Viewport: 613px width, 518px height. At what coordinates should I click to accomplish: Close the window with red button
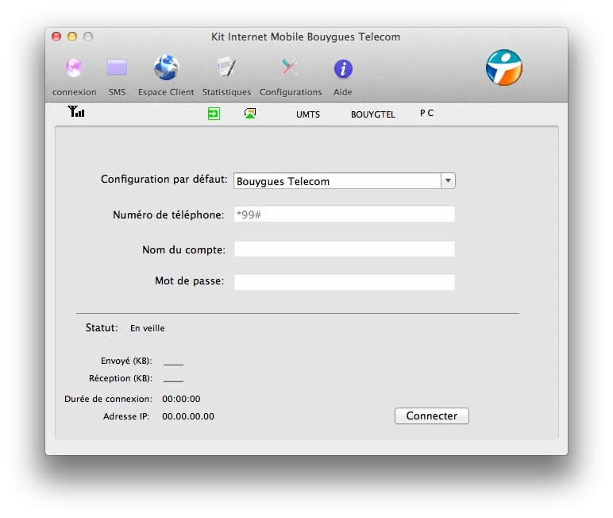pos(56,37)
